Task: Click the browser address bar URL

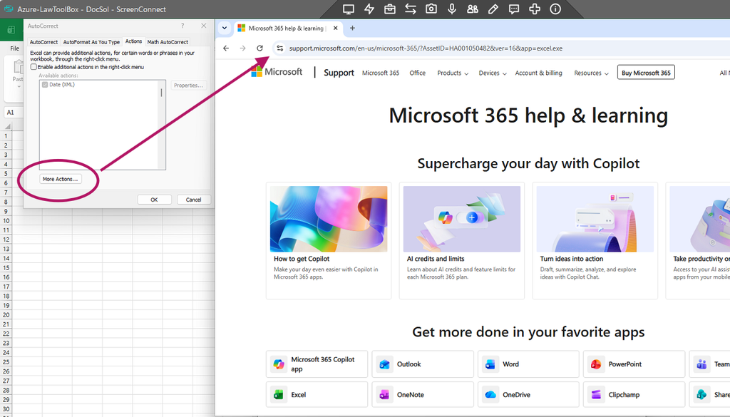Action: click(426, 48)
